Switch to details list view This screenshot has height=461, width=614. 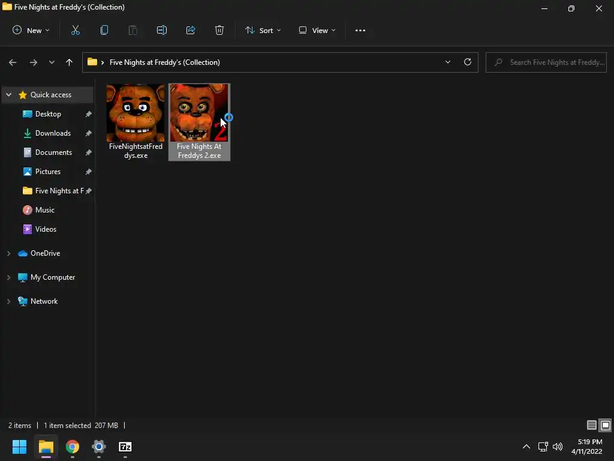[x=592, y=426]
